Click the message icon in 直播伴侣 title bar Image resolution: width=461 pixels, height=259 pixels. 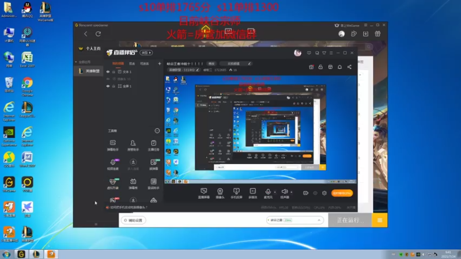tap(309, 53)
